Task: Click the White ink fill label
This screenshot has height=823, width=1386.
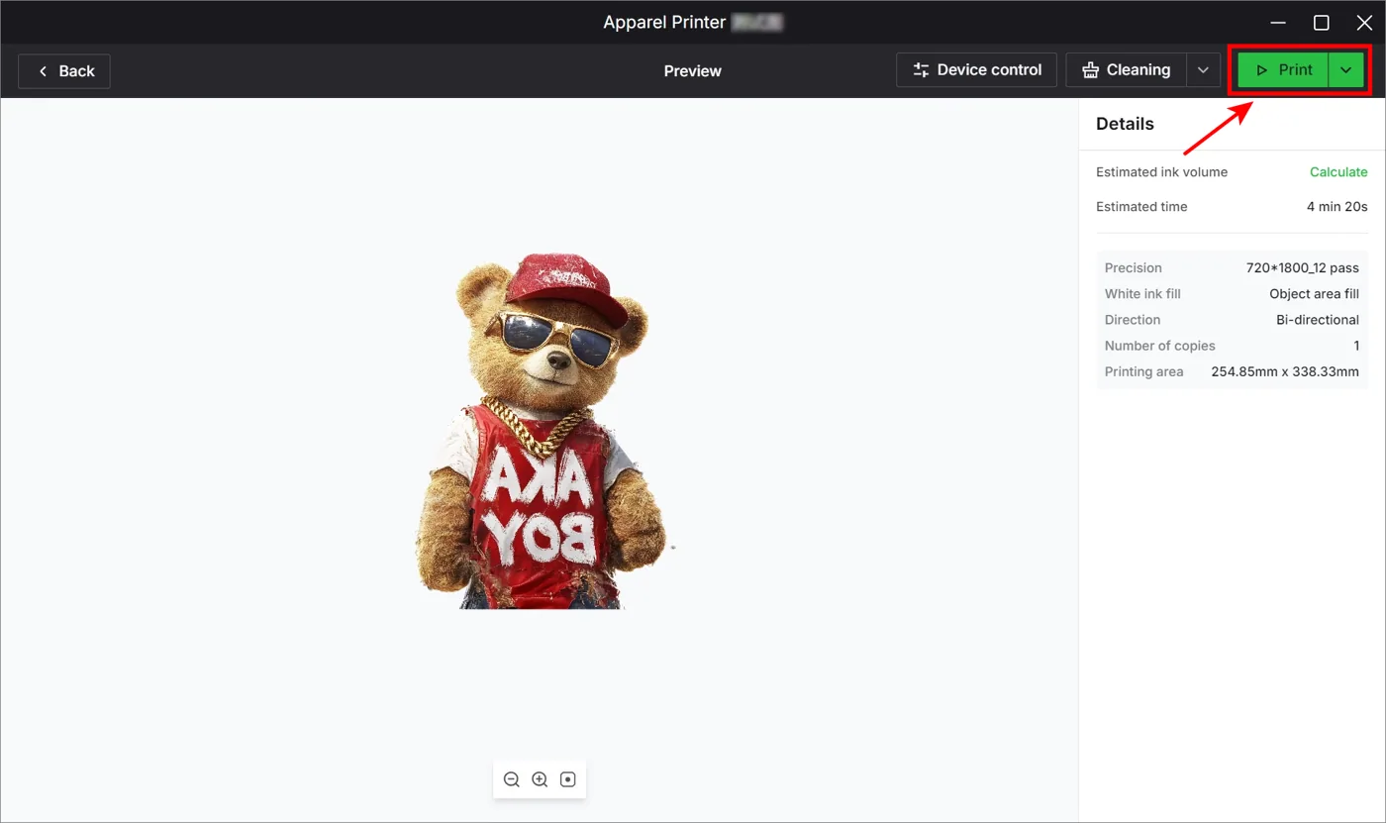Action: point(1142,294)
